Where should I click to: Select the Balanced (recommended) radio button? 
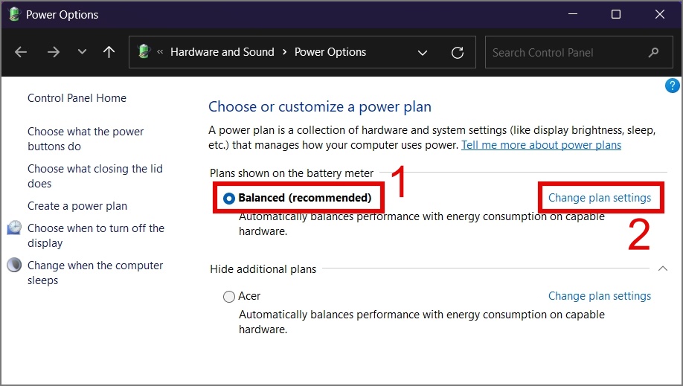[x=228, y=199]
